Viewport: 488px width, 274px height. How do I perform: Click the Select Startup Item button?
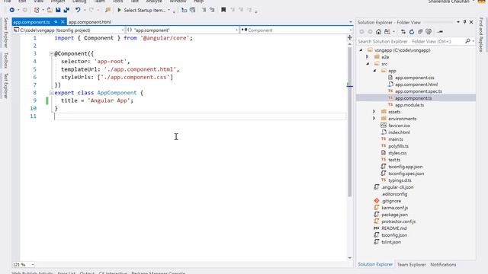[x=144, y=10]
